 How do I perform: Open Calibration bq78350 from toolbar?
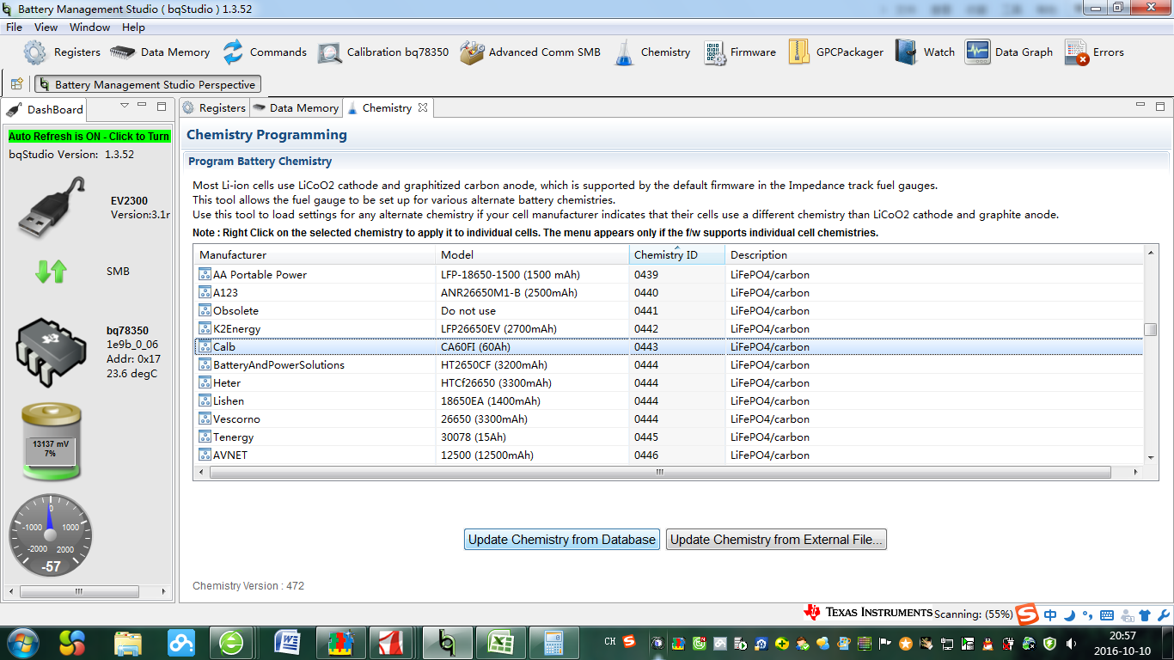[382, 52]
